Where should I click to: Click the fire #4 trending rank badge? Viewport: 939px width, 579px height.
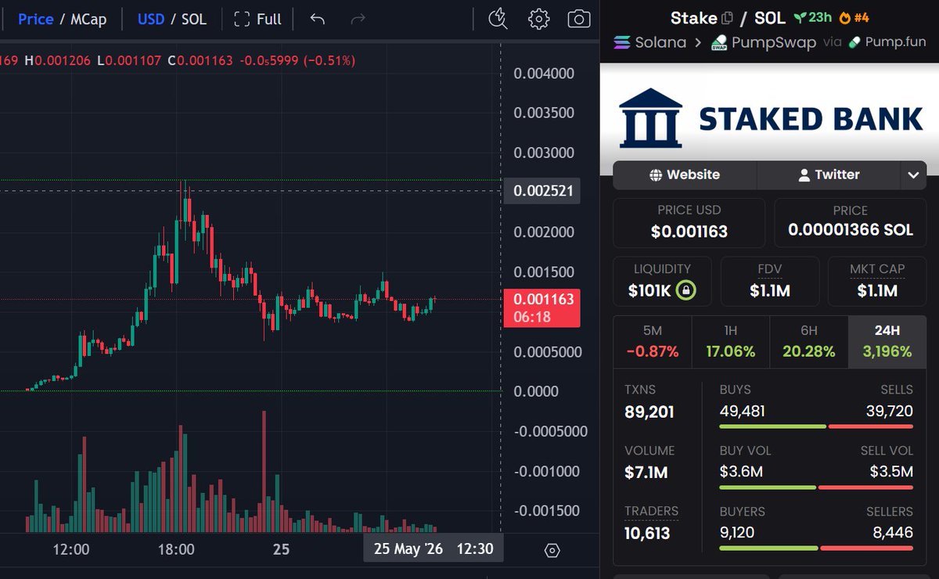pyautogui.click(x=854, y=17)
